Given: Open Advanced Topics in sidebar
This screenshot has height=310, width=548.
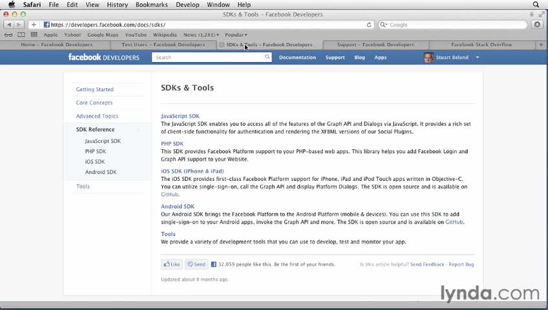Looking at the screenshot, I should coord(97,116).
